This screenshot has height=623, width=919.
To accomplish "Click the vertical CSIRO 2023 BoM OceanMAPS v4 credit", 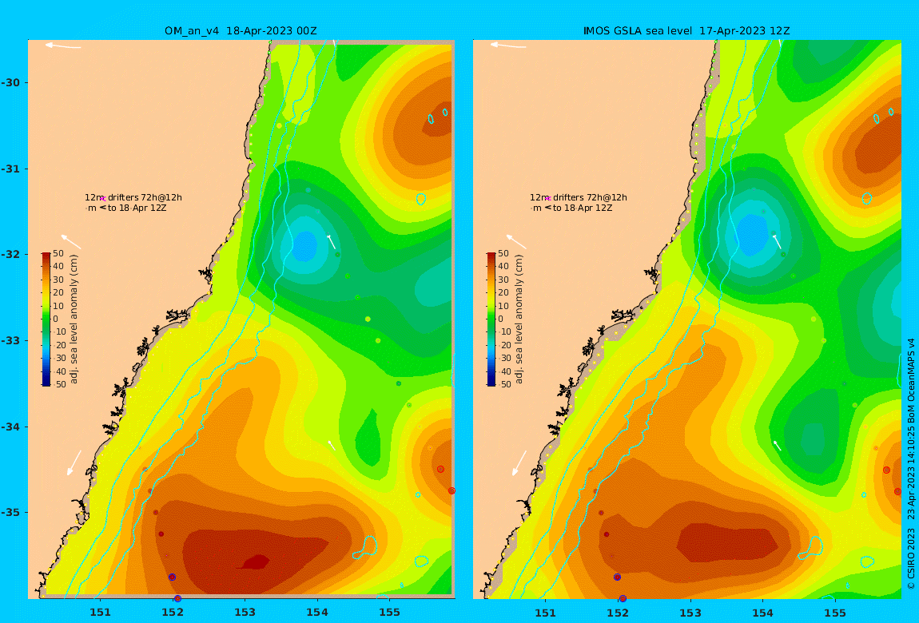I will tap(911, 463).
